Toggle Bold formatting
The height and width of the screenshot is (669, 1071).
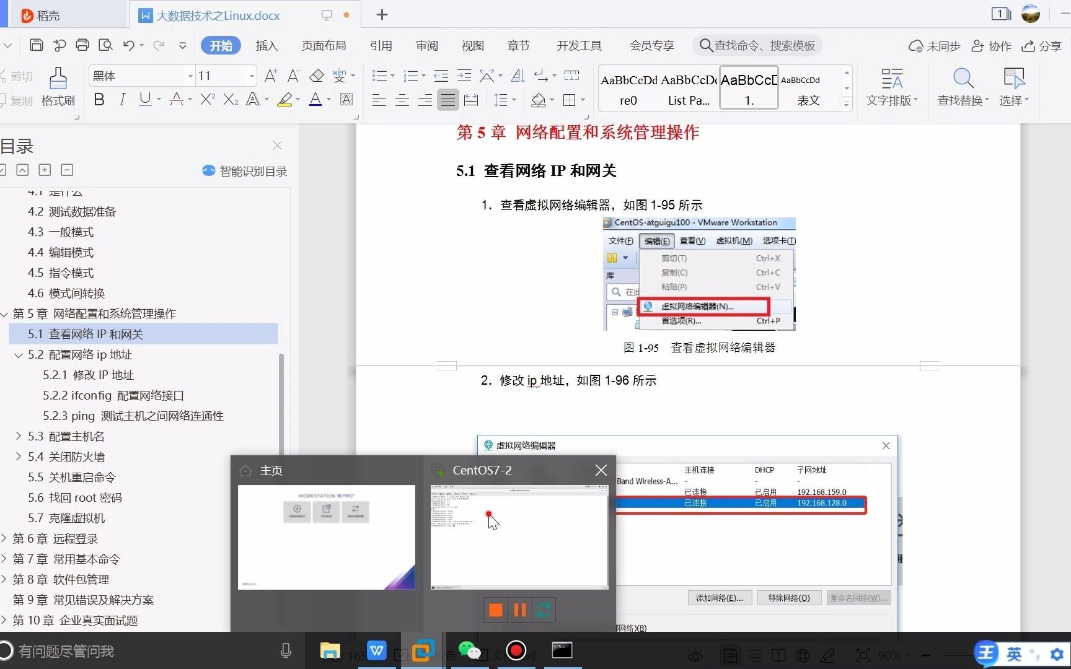[x=99, y=99]
